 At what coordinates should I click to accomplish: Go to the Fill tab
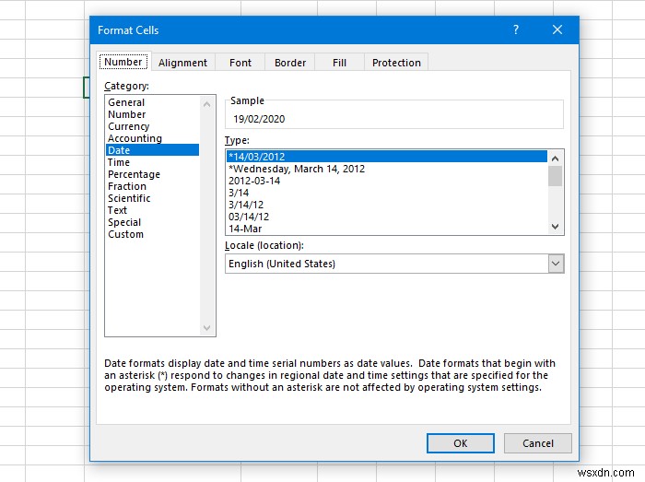(339, 63)
